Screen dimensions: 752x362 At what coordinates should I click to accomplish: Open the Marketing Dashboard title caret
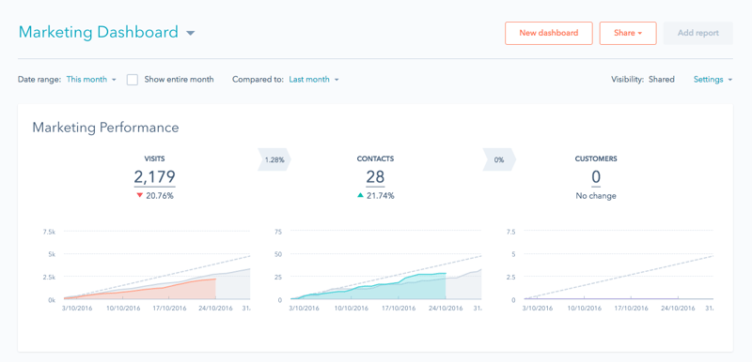[191, 33]
